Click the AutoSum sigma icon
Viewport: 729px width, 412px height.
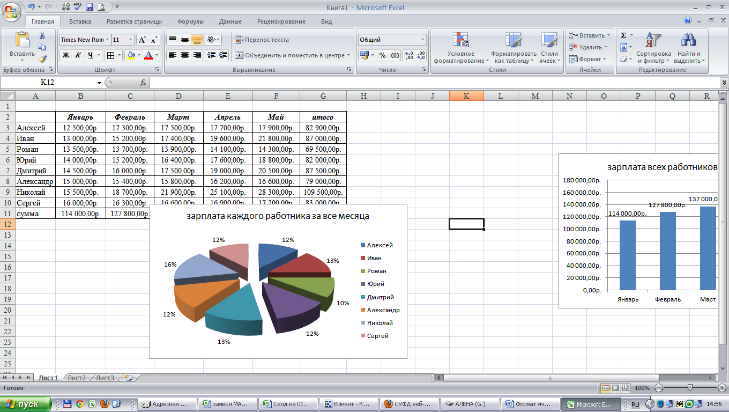[x=623, y=35]
